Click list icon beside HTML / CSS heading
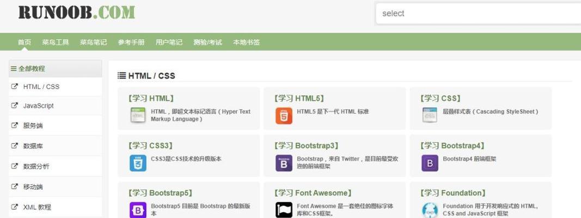The image size is (581, 218). click(x=121, y=76)
